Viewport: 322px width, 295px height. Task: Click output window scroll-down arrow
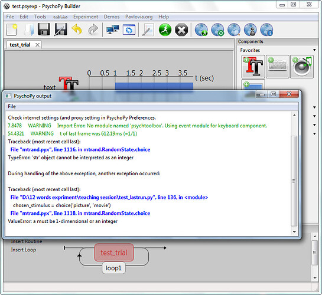tap(294, 232)
